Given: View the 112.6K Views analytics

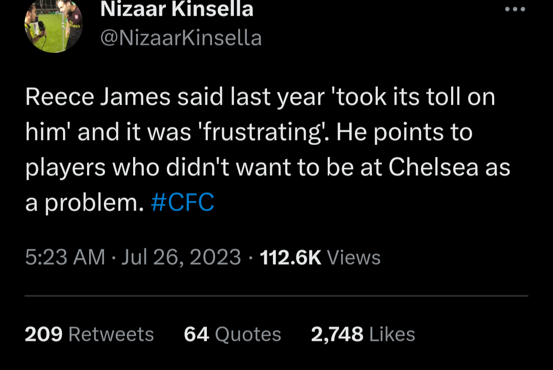Looking at the screenshot, I should tap(320, 257).
